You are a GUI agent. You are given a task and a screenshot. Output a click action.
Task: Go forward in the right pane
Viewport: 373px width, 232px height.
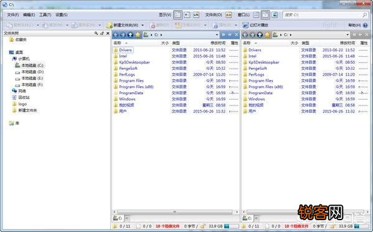click(x=252, y=35)
